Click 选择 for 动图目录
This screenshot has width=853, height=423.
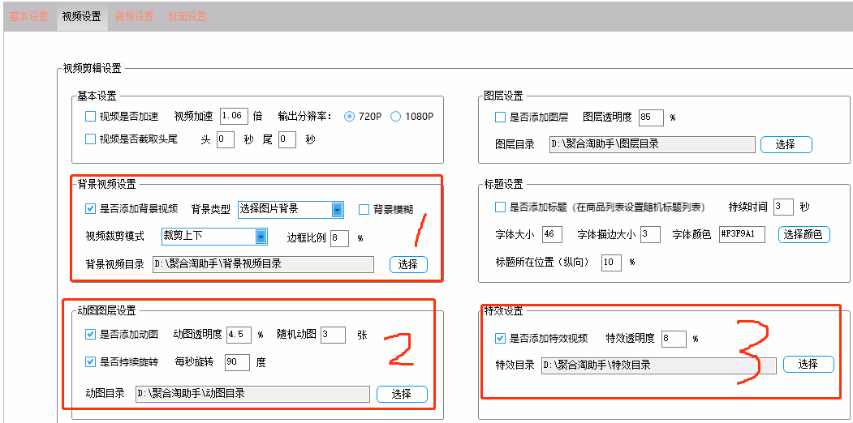tap(402, 394)
